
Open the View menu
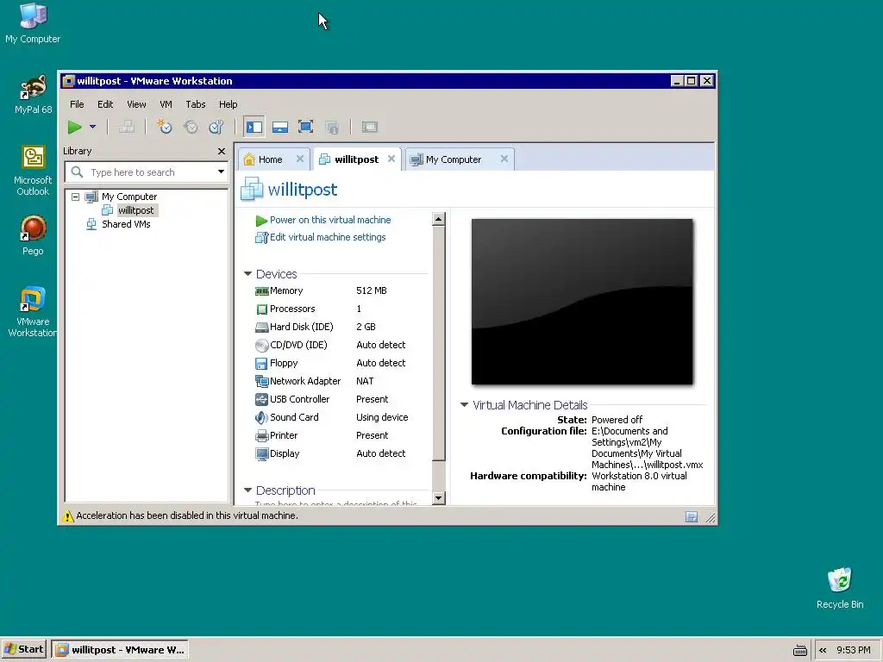coord(136,104)
